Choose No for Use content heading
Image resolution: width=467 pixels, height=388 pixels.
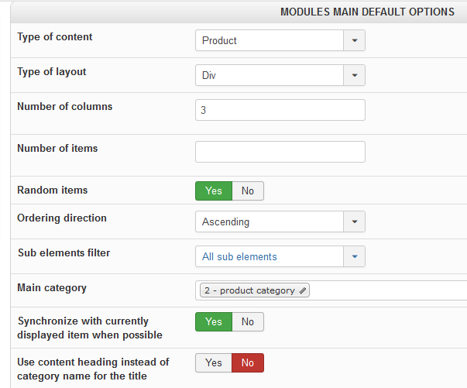tap(248, 362)
